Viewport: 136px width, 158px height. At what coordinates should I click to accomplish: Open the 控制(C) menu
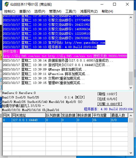click(10, 11)
